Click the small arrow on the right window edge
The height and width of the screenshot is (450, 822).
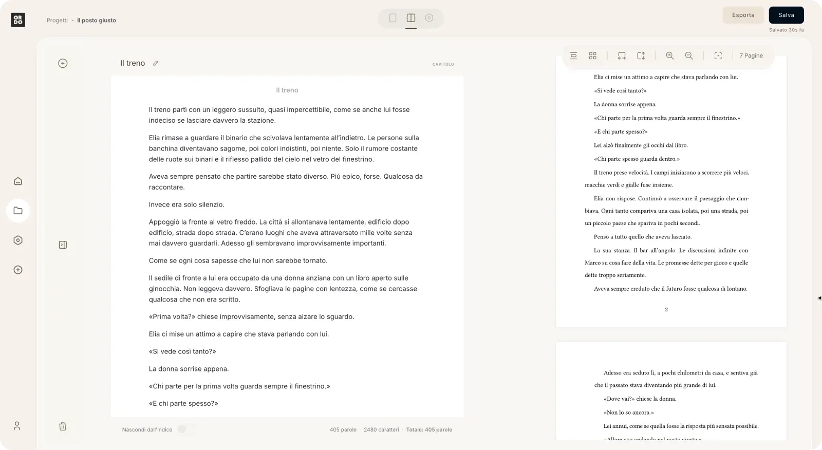[819, 298]
